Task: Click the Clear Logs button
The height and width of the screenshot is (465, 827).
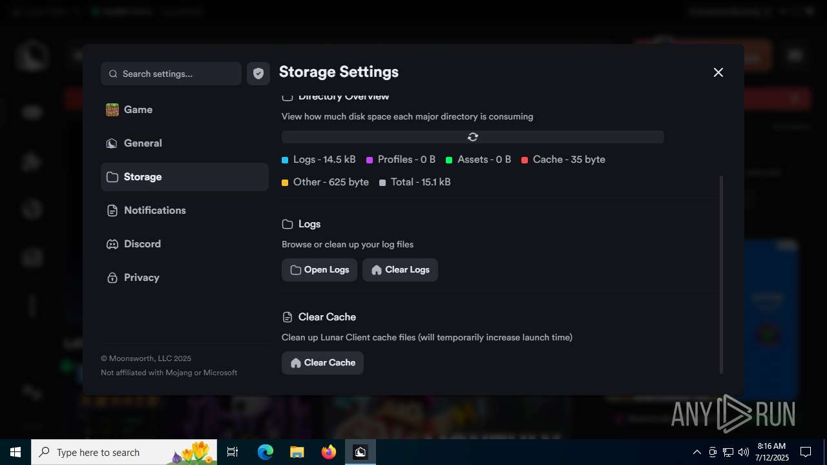Action: [x=400, y=270]
